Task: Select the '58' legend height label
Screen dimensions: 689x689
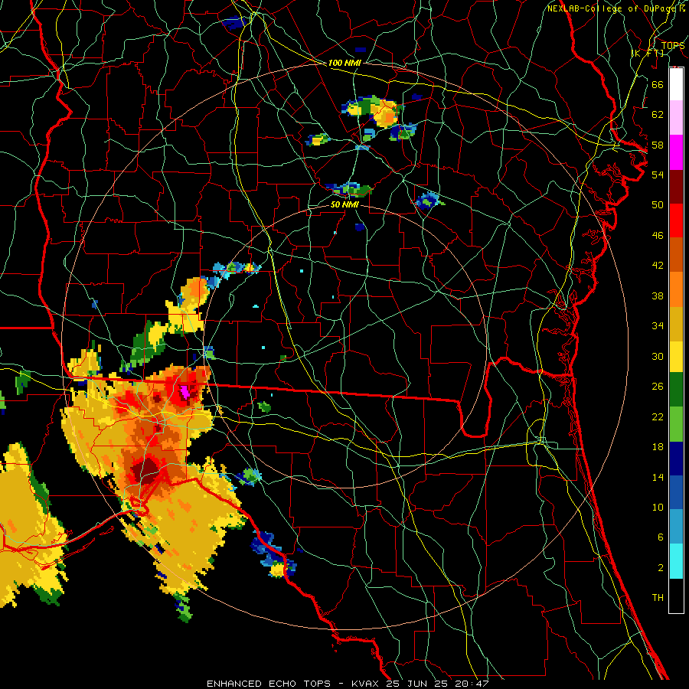Action: 658,145
